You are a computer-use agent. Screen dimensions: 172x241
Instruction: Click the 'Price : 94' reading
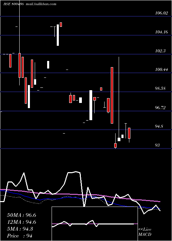(20, 236)
